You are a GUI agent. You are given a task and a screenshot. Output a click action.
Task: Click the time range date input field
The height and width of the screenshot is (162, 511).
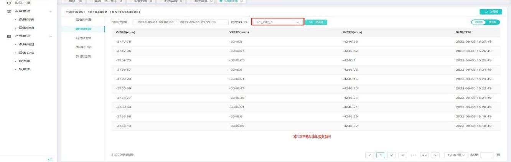[180, 22]
